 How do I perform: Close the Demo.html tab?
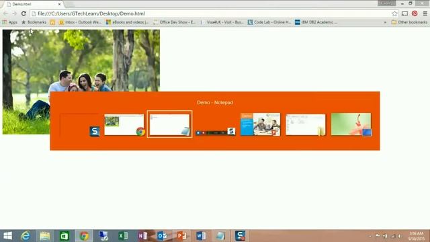click(x=59, y=4)
